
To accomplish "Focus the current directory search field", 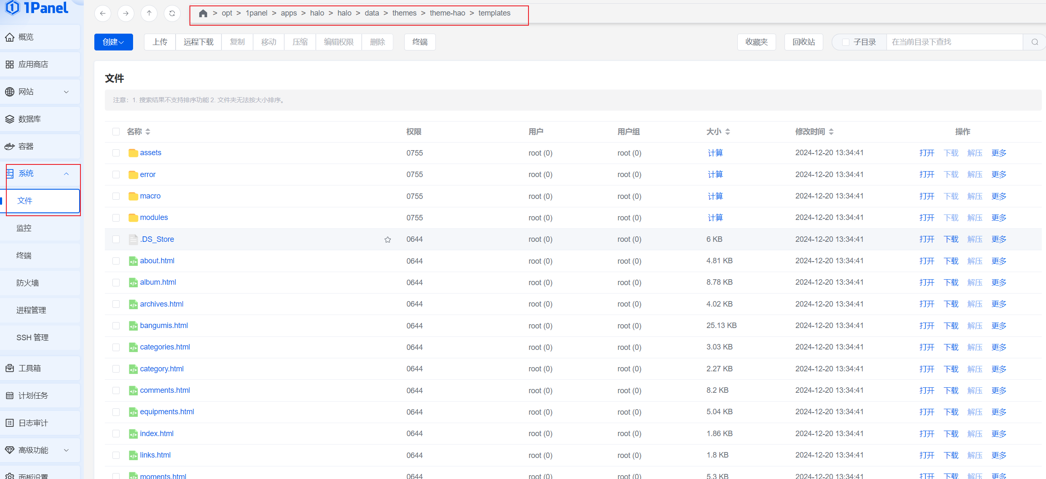I will point(954,42).
